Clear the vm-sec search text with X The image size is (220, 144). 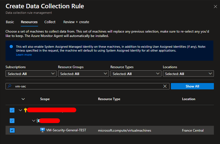pyautogui.click(x=165, y=86)
